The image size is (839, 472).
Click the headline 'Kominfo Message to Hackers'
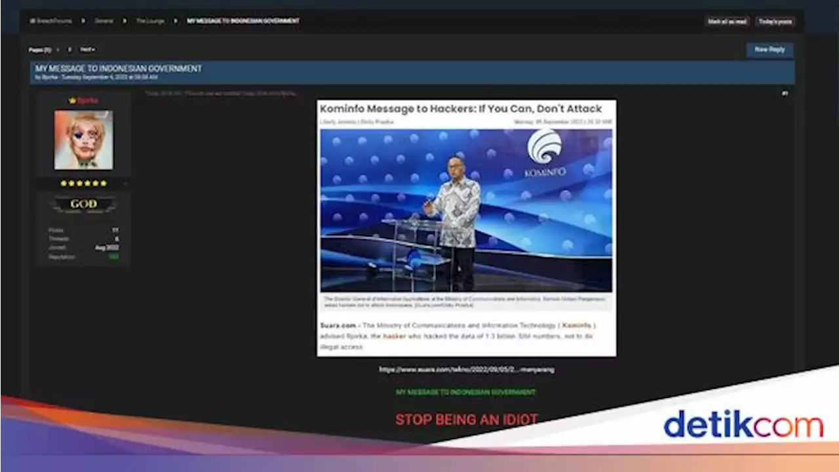click(x=461, y=109)
